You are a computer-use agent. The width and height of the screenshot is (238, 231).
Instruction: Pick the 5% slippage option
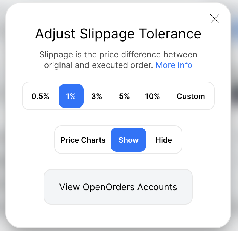pos(124,96)
